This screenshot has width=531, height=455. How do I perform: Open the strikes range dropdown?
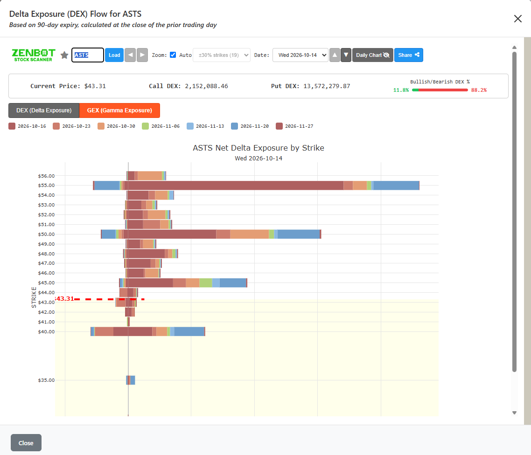[222, 55]
